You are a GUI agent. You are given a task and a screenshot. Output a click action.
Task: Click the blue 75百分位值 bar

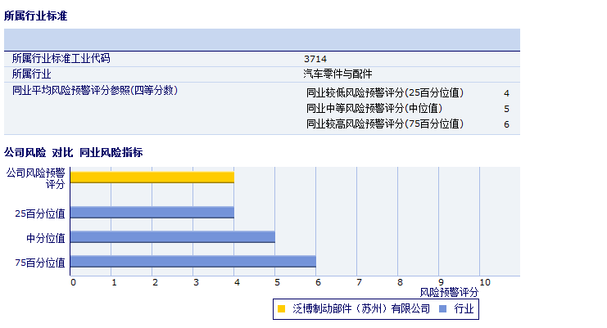point(193,262)
